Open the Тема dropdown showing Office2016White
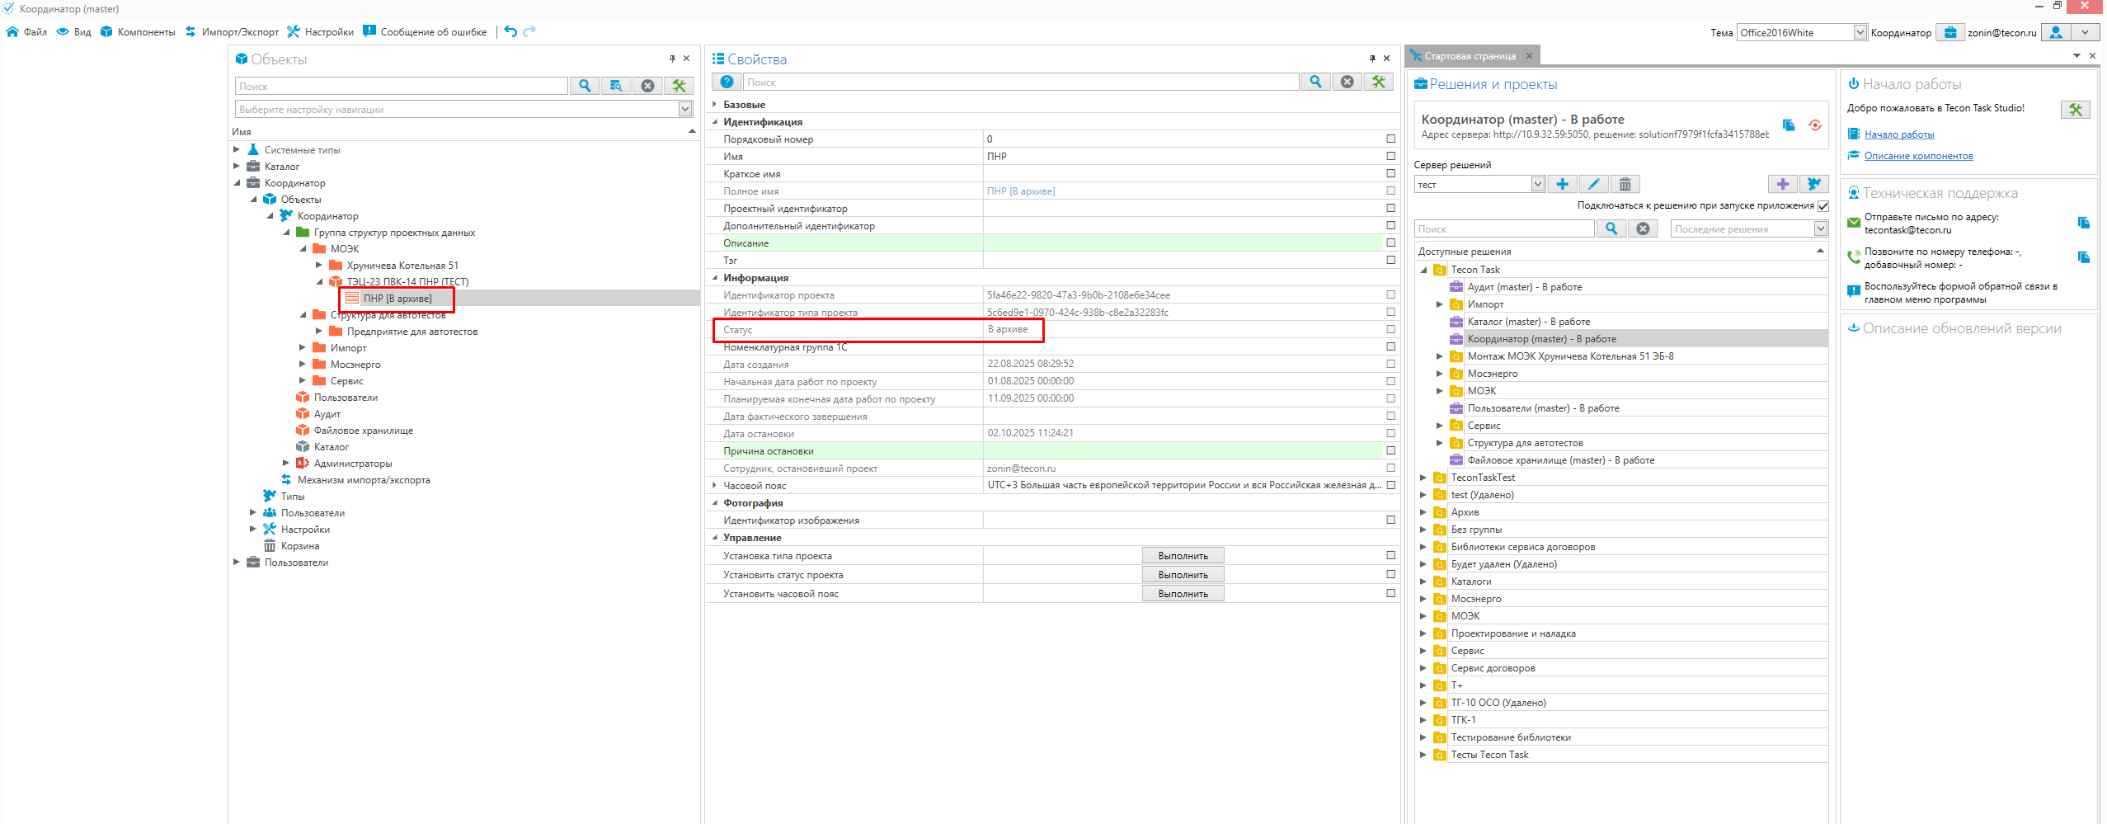Screen dimensions: 2107x824 1860,32
